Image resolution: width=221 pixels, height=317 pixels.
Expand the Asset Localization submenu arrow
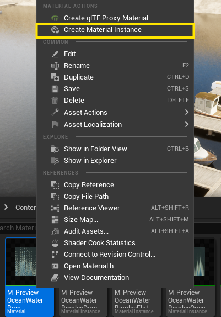(x=187, y=124)
